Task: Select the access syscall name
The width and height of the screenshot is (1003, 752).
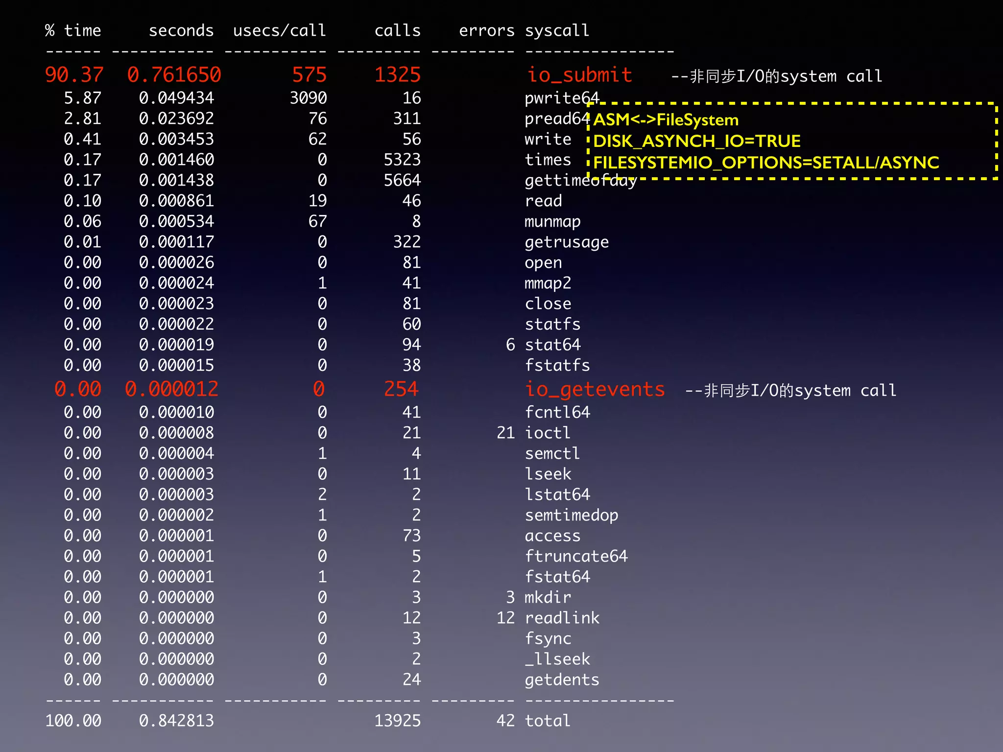Action: pos(552,536)
